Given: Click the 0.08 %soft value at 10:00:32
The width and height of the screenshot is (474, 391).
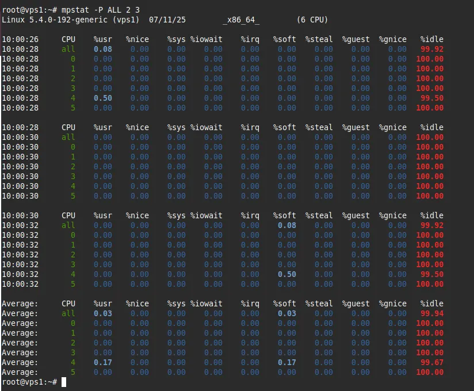Looking at the screenshot, I should [x=286, y=225].
